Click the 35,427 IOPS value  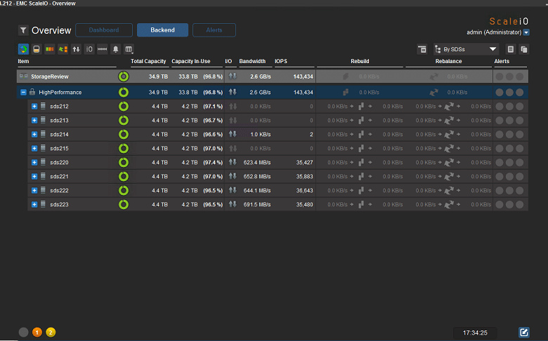[x=304, y=162]
